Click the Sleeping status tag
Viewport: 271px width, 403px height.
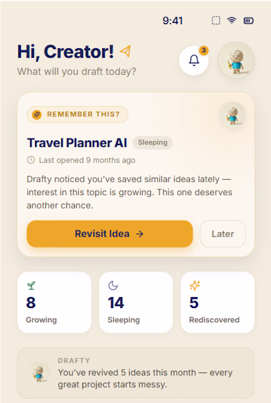(x=153, y=142)
